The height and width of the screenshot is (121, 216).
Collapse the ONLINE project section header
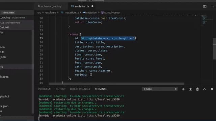(x=17, y=28)
